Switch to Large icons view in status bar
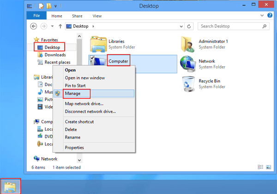277x194 pixels. click(x=269, y=167)
